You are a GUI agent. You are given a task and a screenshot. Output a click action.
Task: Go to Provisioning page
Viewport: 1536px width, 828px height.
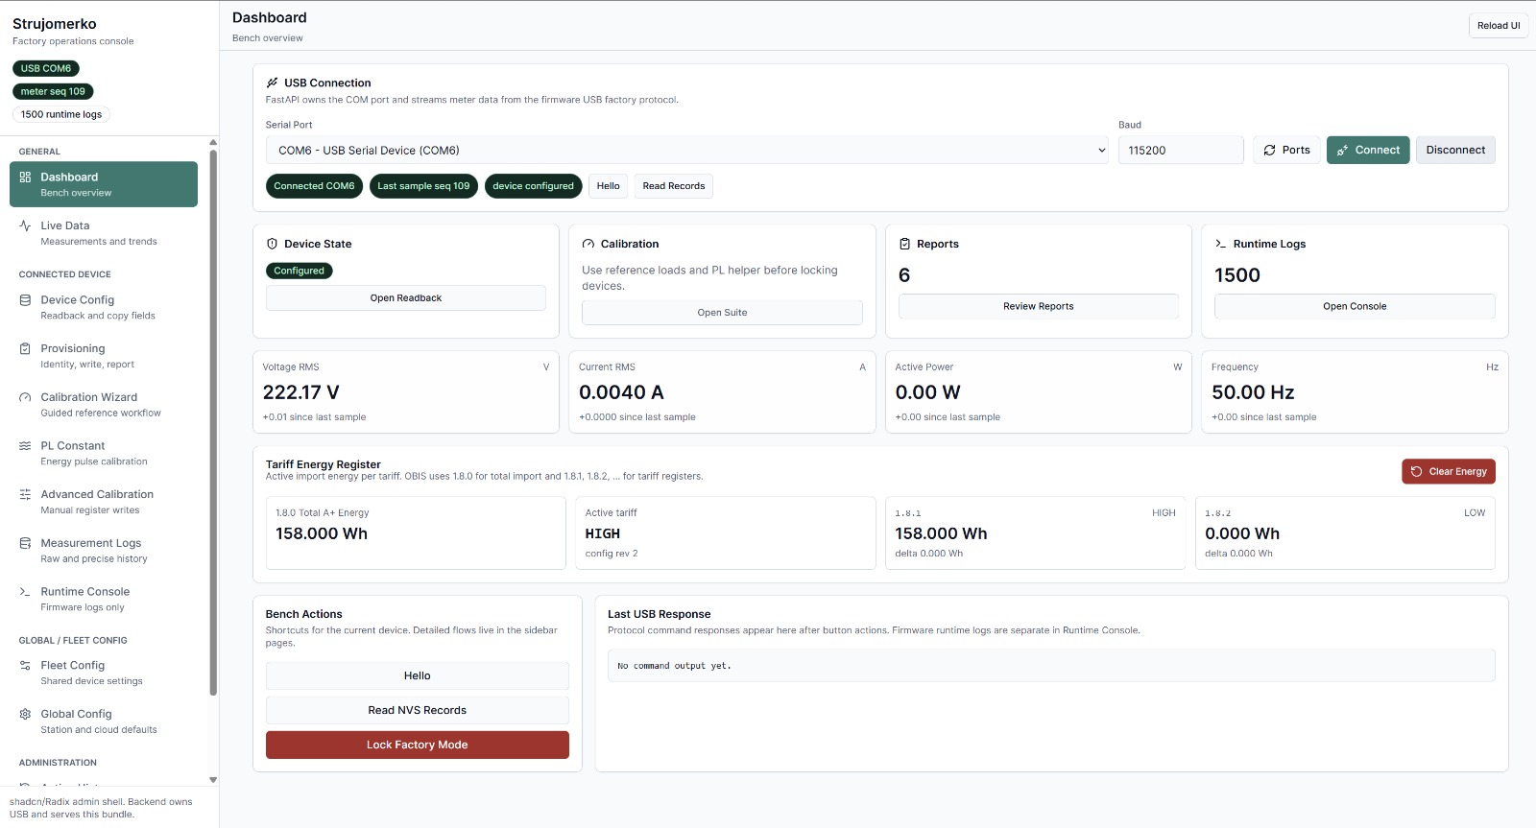click(x=104, y=355)
